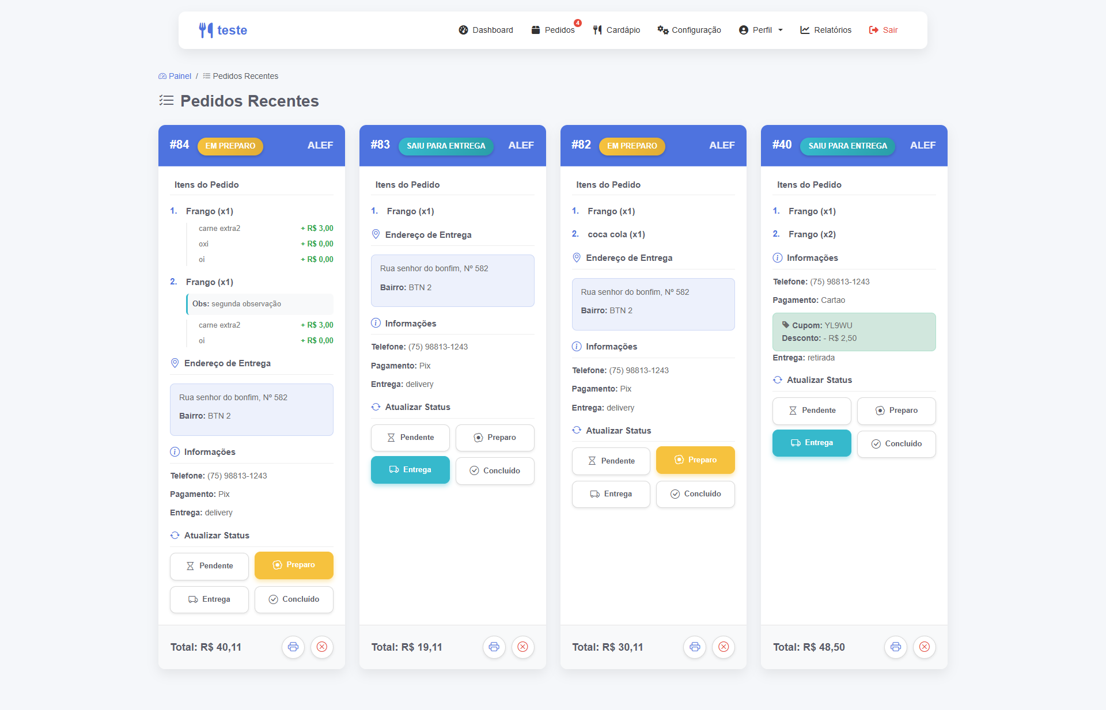Click Sair to log out

883,30
